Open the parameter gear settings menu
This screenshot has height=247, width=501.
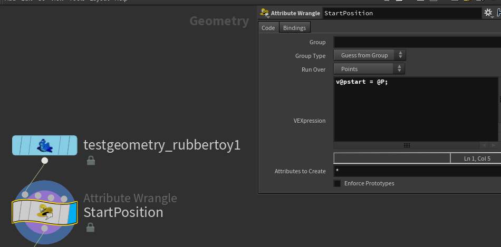point(488,13)
